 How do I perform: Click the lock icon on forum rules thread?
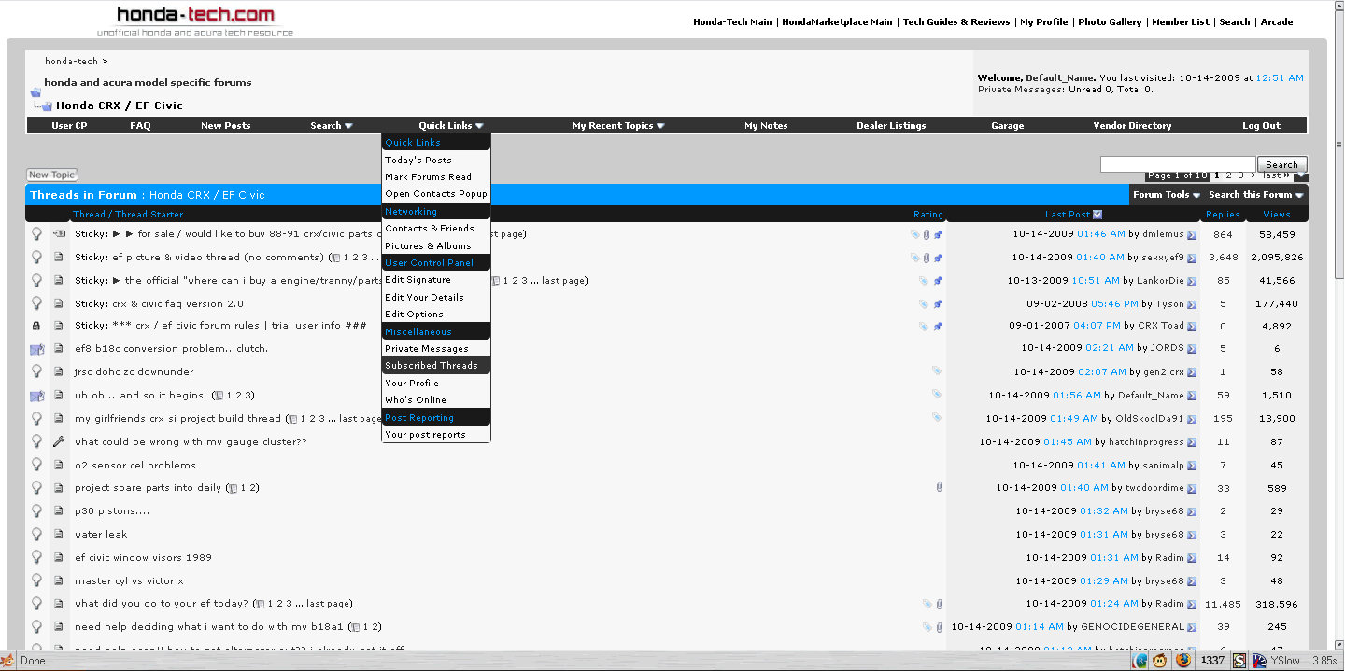pyautogui.click(x=36, y=327)
